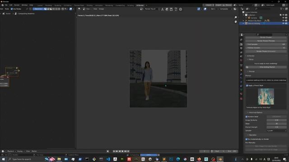Jump to the timeline start frame
289x162 pixels.
pyautogui.click(x=114, y=151)
